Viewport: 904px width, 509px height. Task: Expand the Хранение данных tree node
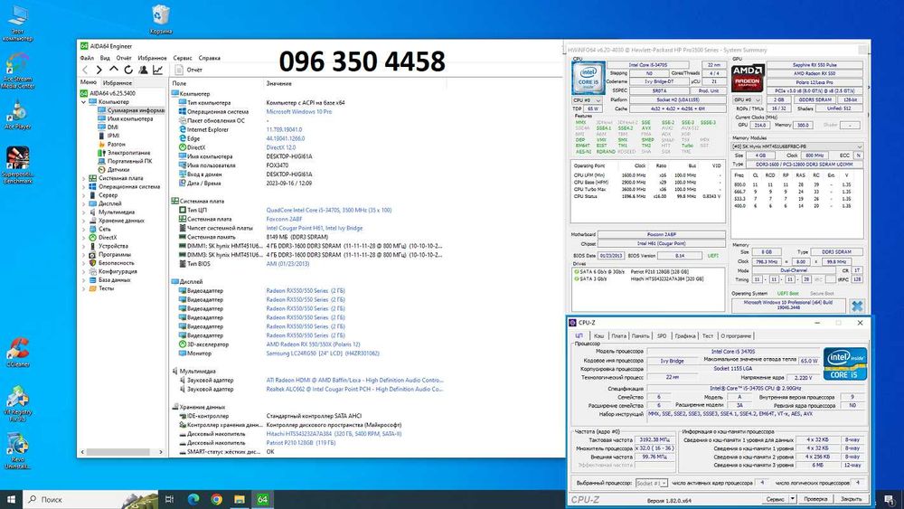pyautogui.click(x=83, y=221)
